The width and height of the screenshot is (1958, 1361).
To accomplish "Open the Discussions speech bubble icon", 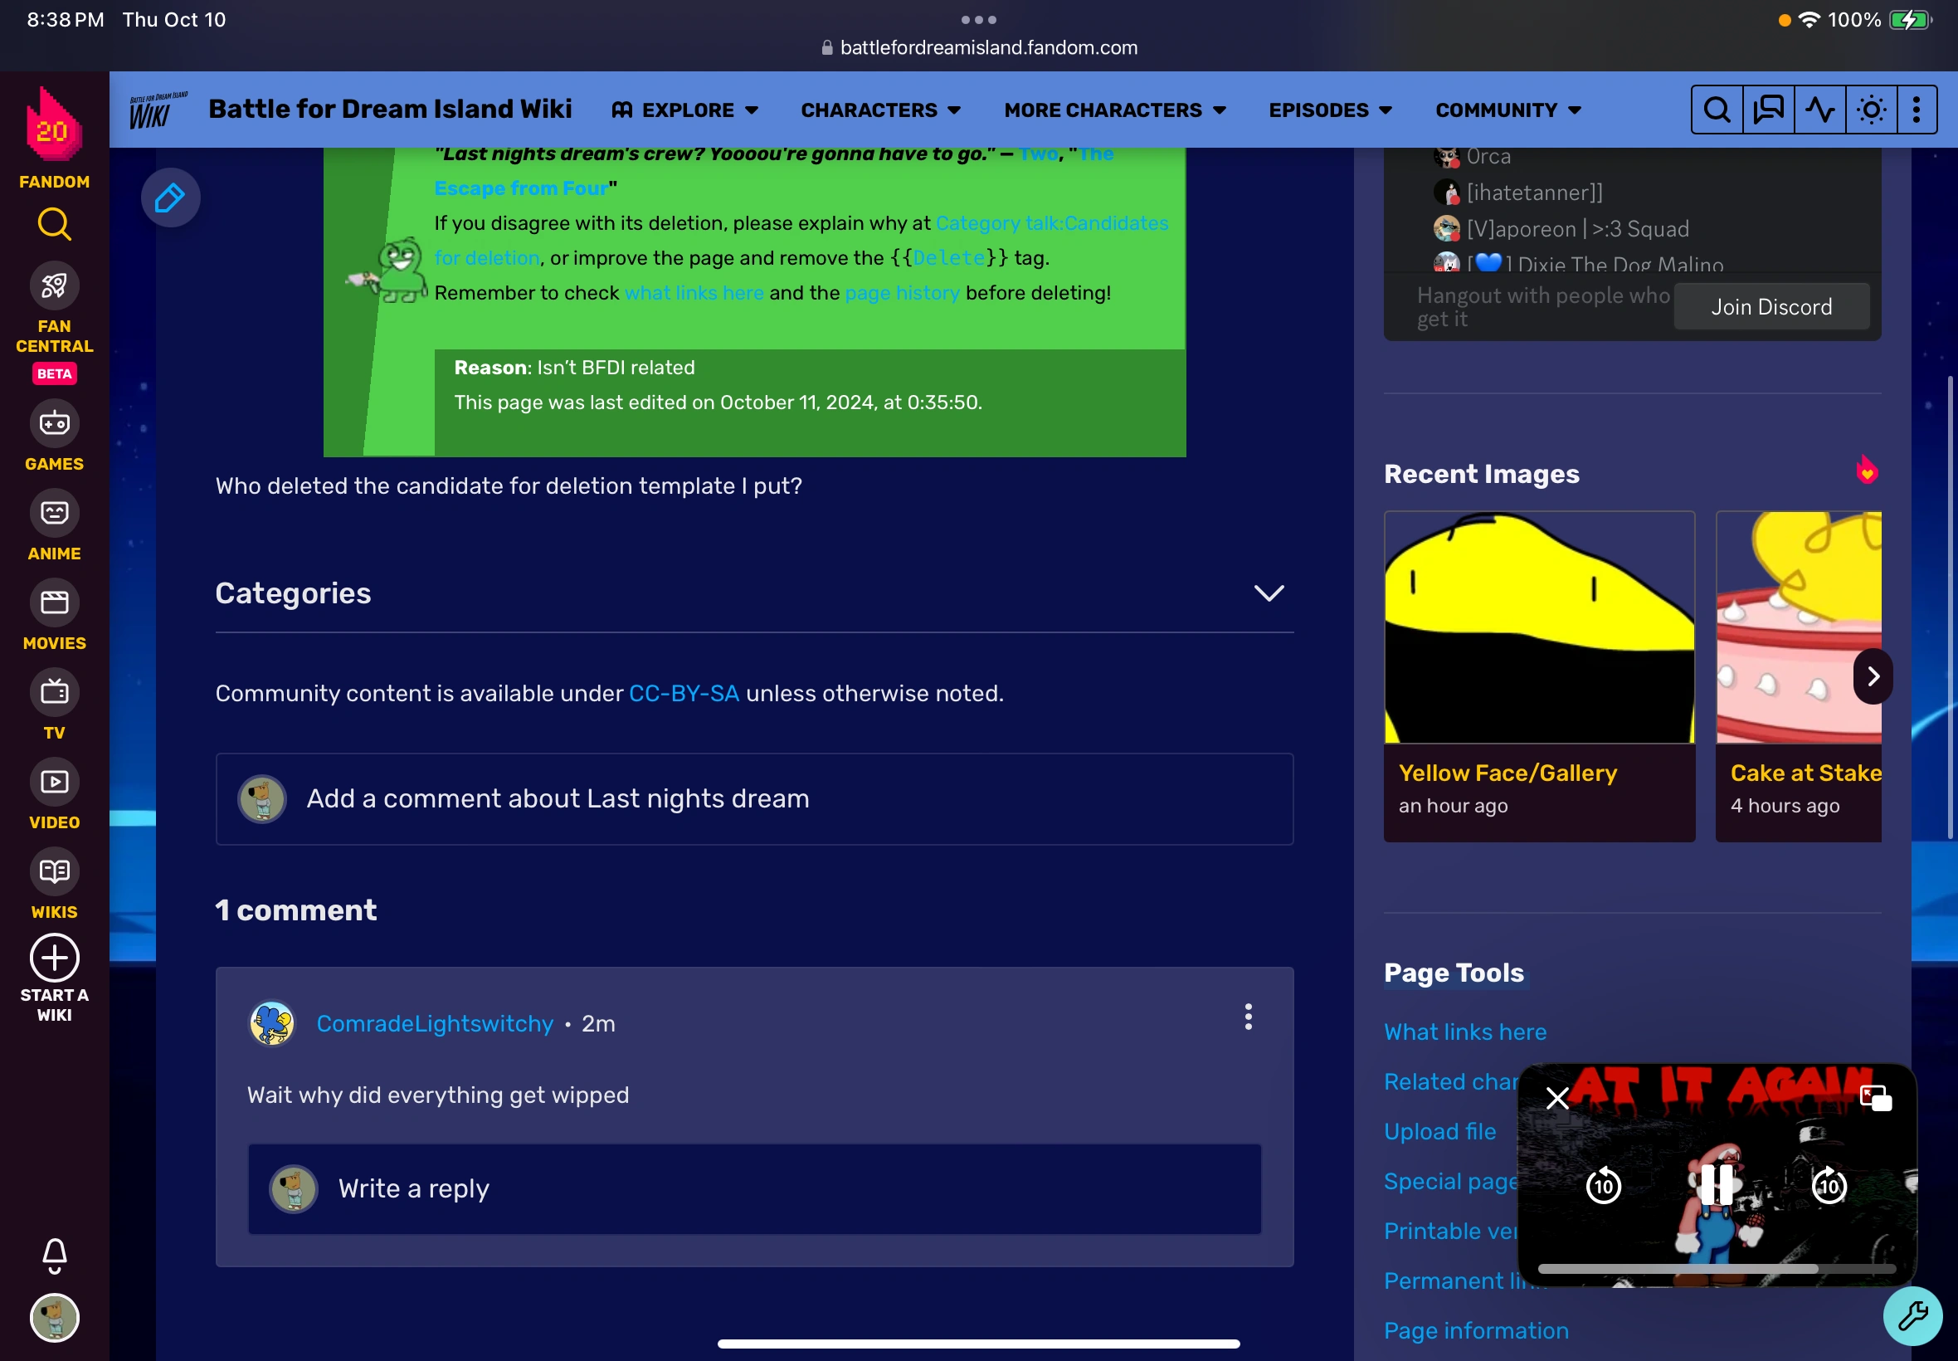I will 1768,110.
